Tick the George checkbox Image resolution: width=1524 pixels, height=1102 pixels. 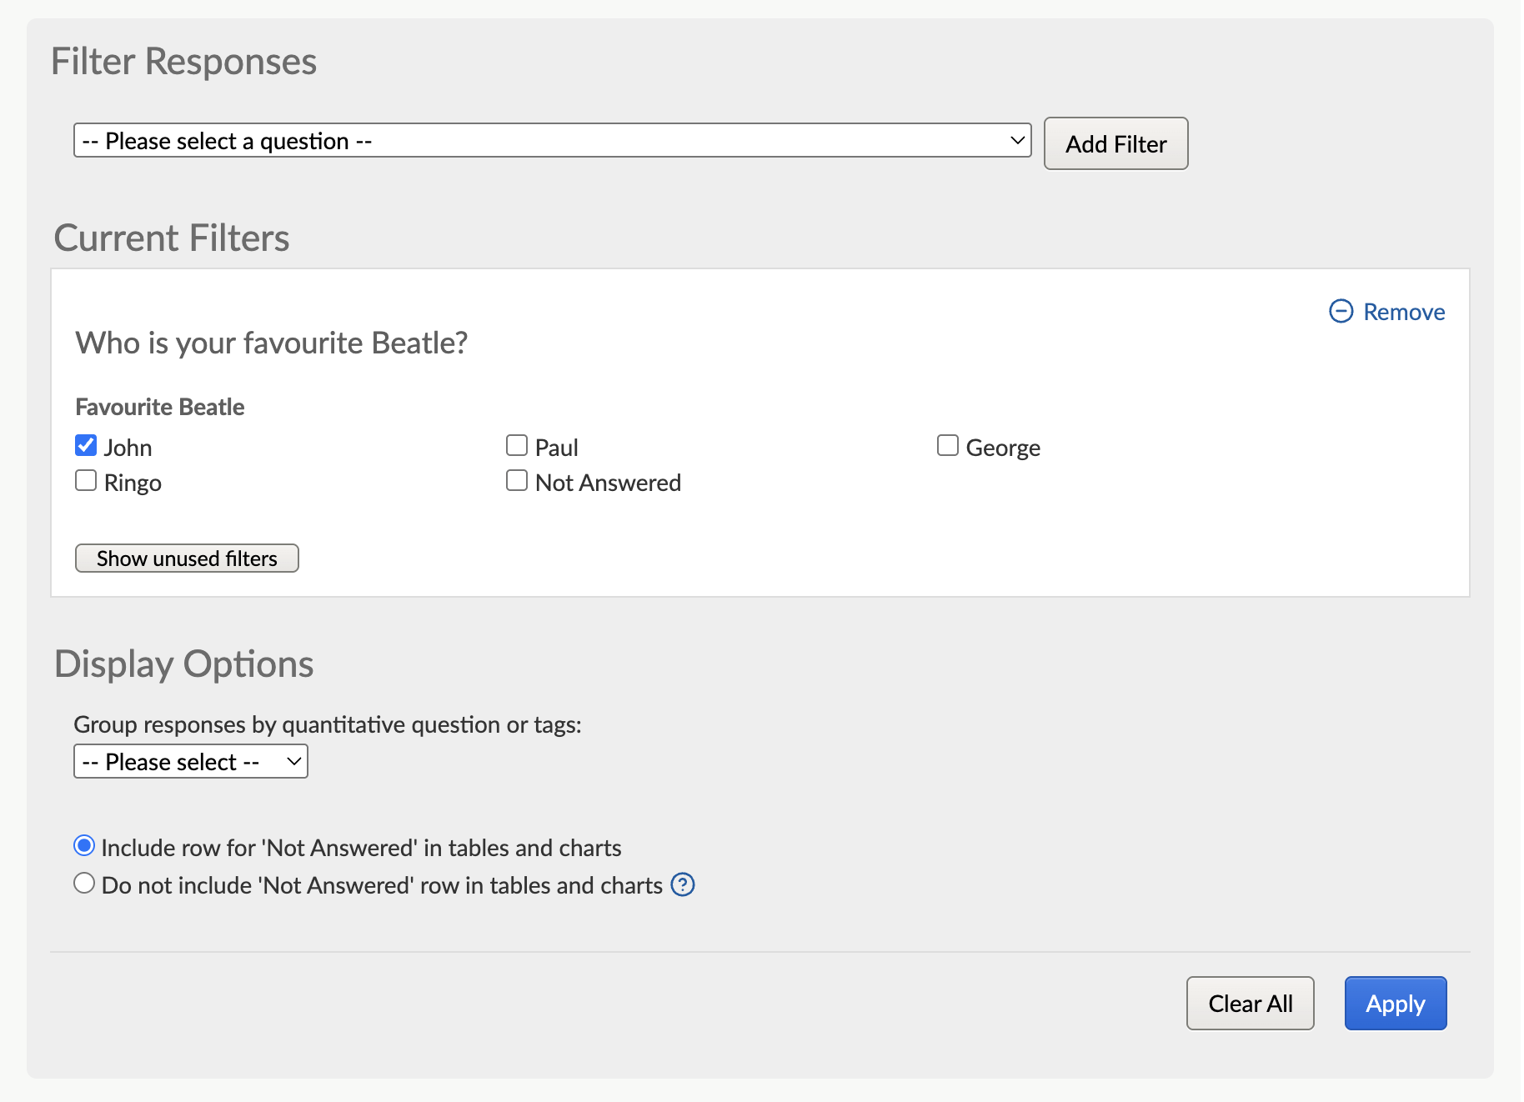pos(948,446)
